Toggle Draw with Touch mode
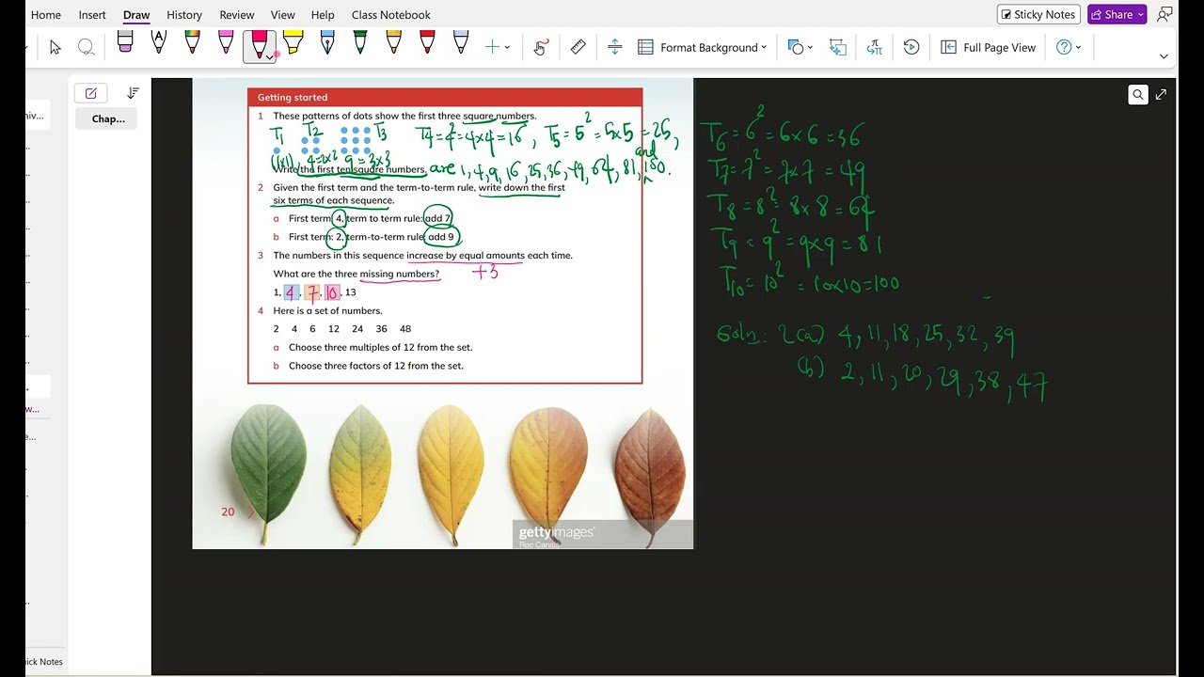The height and width of the screenshot is (677, 1204). point(540,47)
